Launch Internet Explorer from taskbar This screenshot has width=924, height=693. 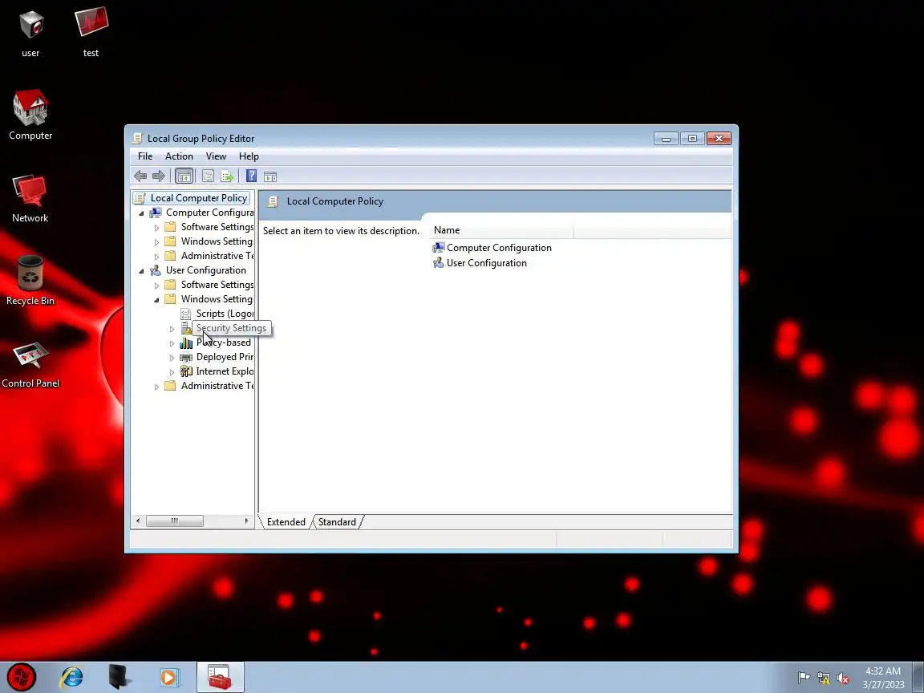[x=72, y=677]
